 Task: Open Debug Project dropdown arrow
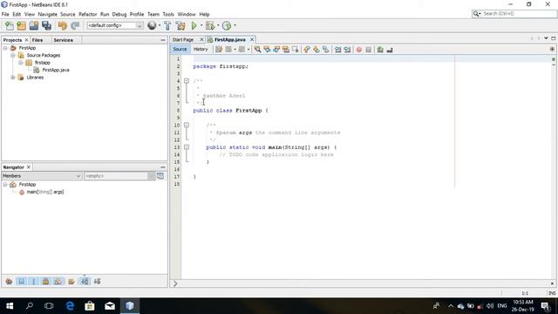click(218, 25)
